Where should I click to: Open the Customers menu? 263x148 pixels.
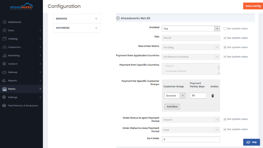point(22,47)
